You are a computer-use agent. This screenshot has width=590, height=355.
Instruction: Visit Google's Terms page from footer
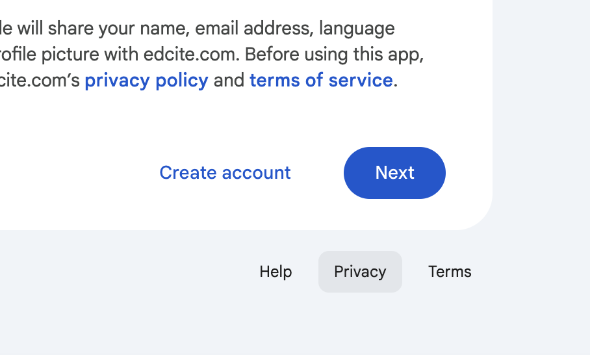point(450,272)
